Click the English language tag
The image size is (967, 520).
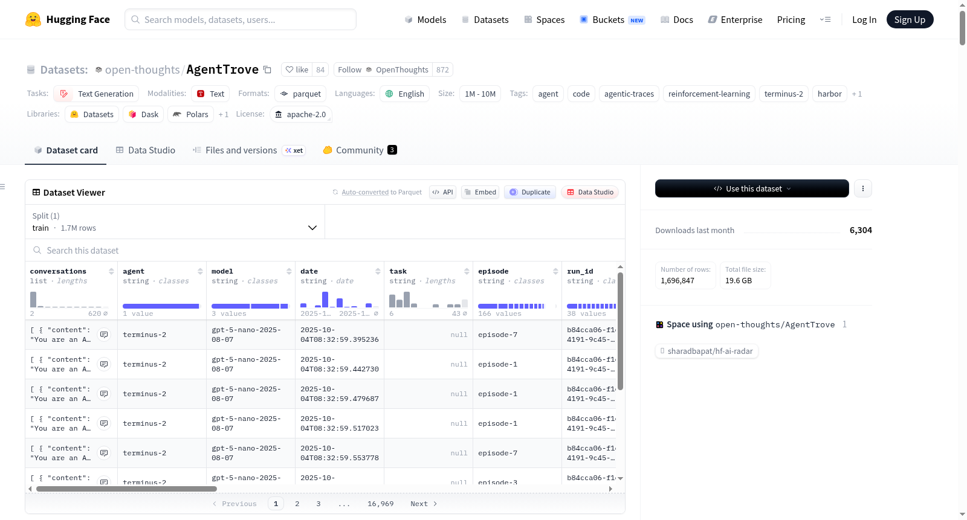point(404,94)
